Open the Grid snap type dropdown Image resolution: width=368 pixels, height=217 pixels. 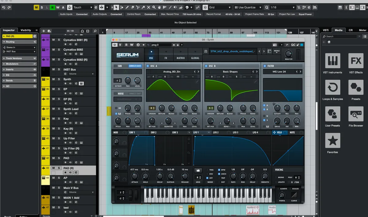(220, 7)
